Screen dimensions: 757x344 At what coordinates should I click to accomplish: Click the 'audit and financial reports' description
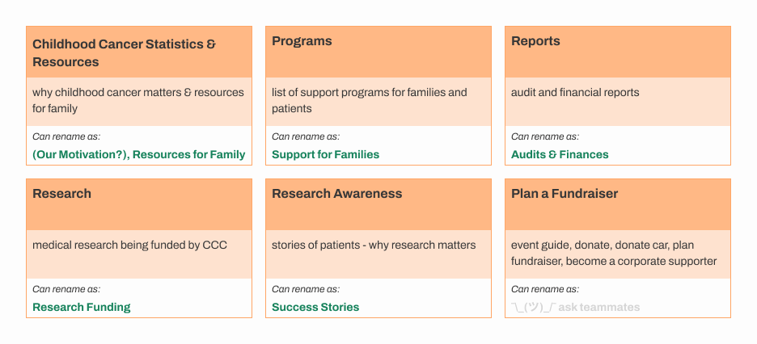[x=575, y=93]
